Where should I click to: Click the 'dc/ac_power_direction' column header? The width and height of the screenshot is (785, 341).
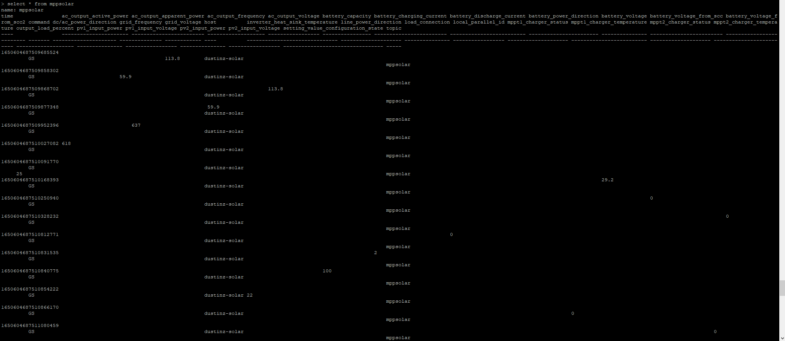point(85,22)
